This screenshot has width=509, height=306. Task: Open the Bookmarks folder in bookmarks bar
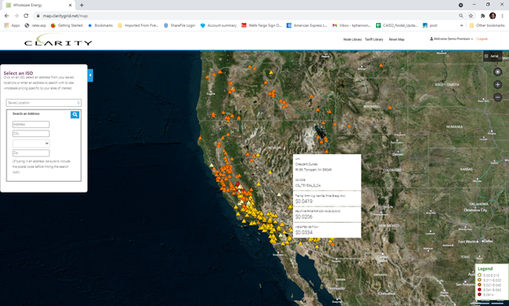click(100, 25)
